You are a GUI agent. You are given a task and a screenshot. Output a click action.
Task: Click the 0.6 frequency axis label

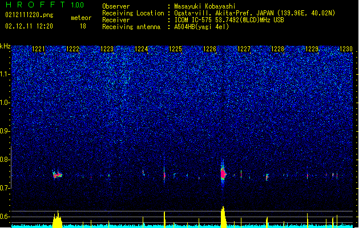[5, 217]
